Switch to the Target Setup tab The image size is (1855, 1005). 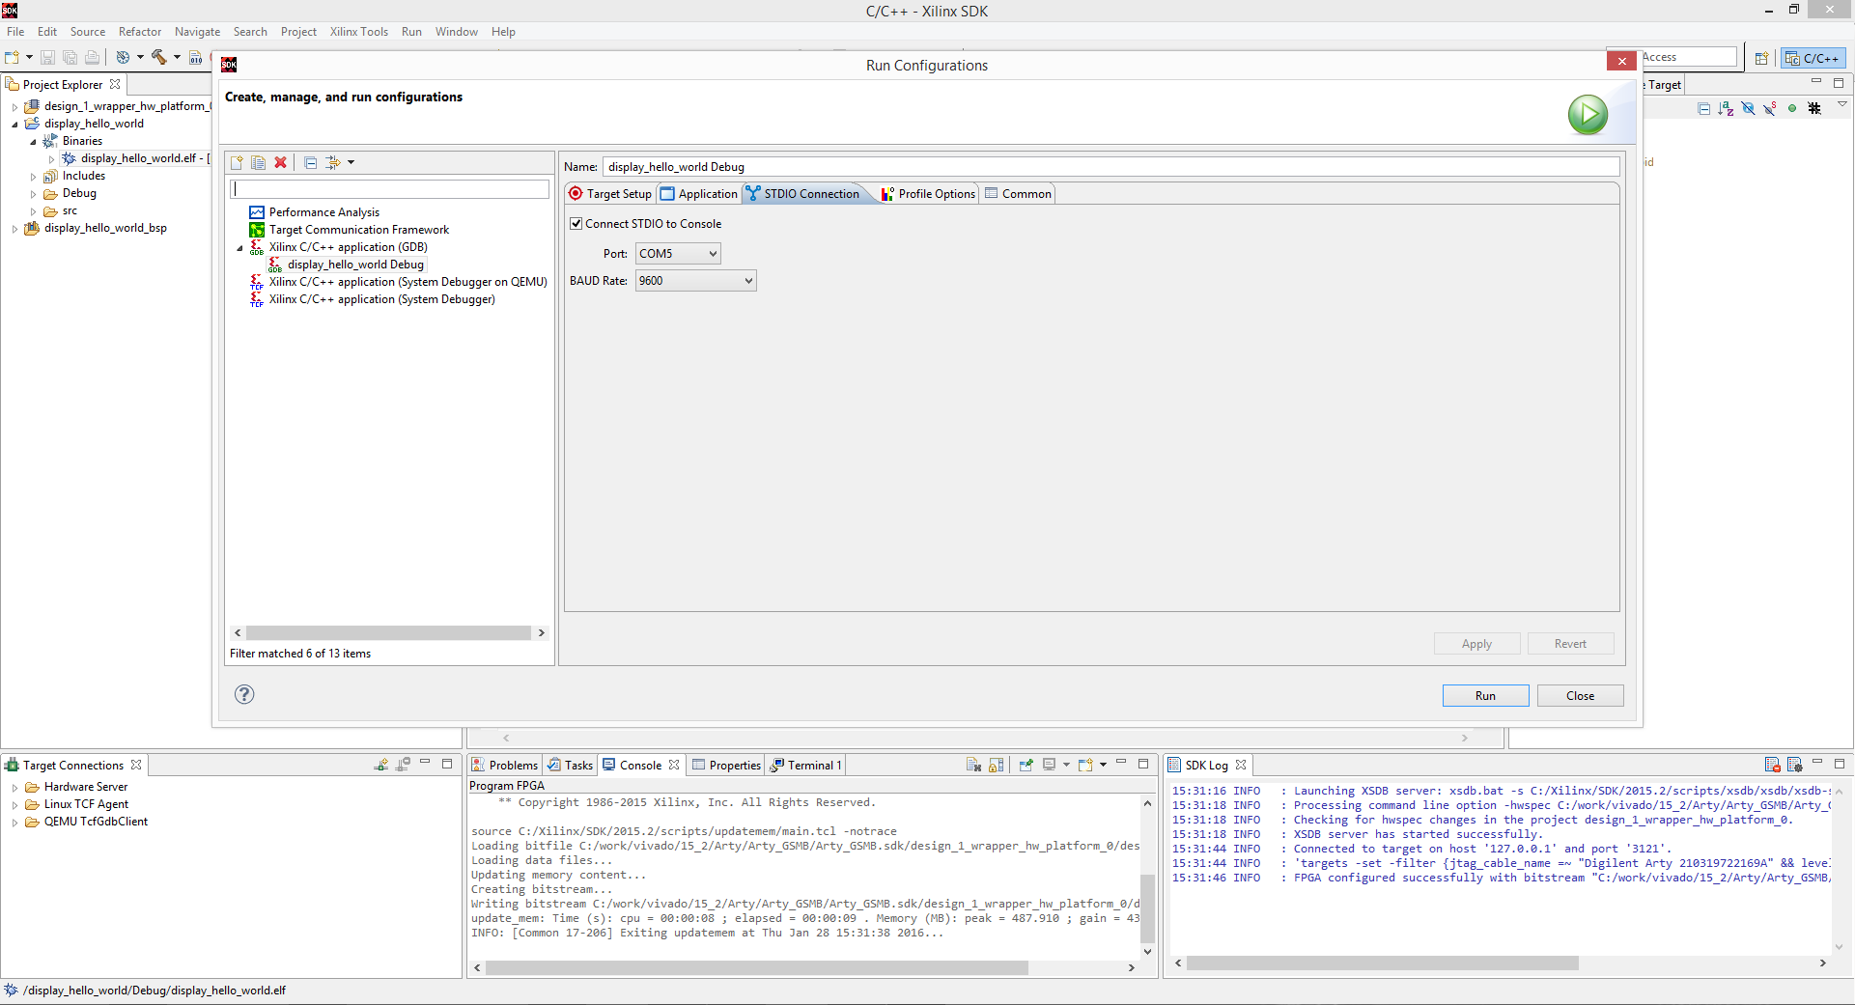click(610, 194)
